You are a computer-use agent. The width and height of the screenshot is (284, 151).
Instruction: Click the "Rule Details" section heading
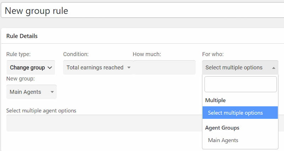(x=22, y=36)
